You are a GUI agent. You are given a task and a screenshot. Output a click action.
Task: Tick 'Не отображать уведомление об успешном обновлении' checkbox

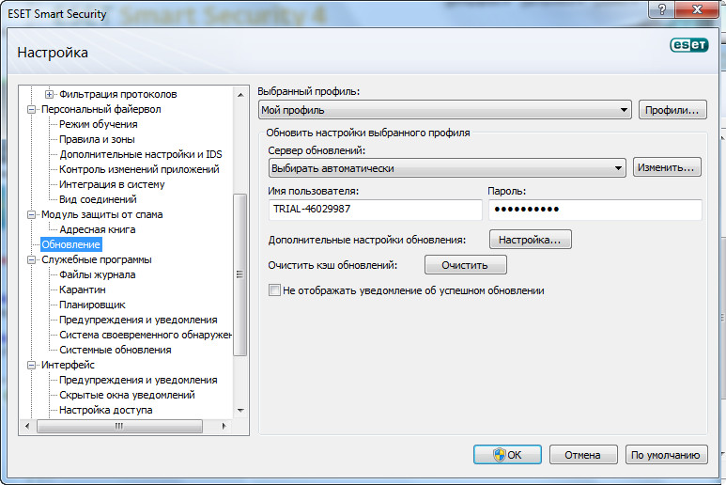click(274, 290)
